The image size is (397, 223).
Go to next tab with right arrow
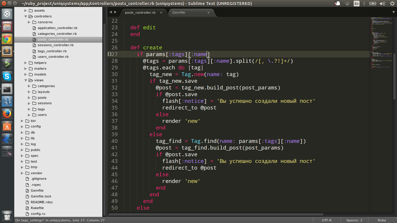click(115, 12)
